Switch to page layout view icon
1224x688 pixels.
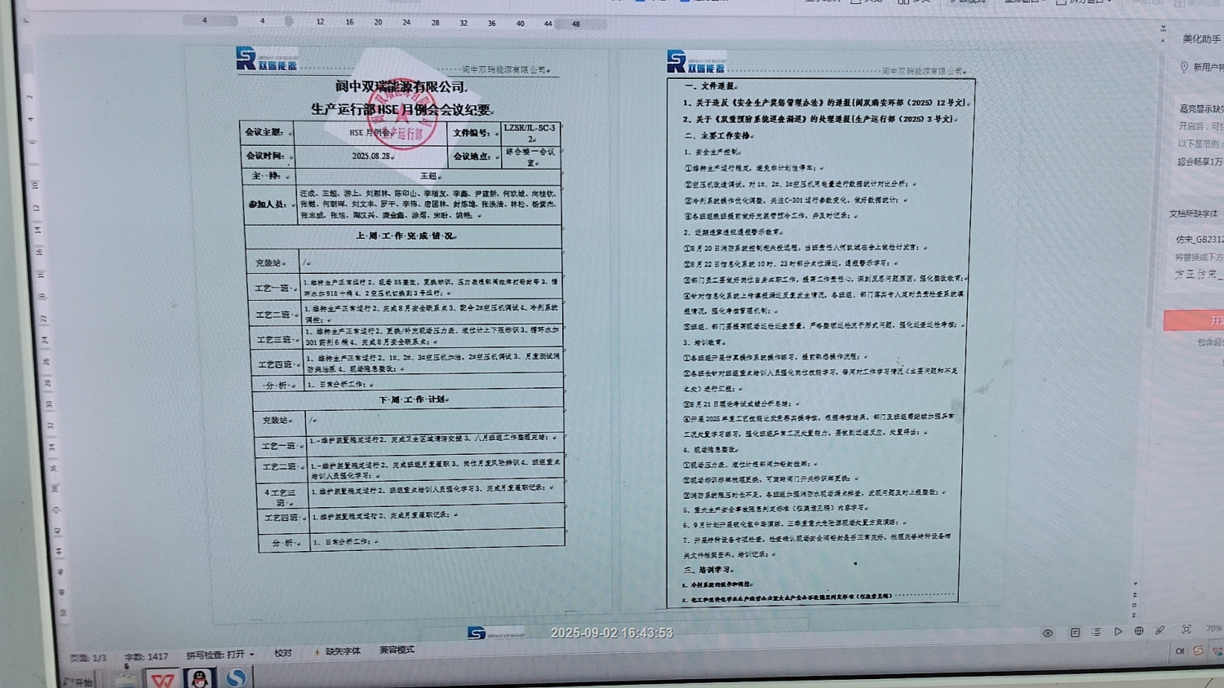click(x=1075, y=633)
